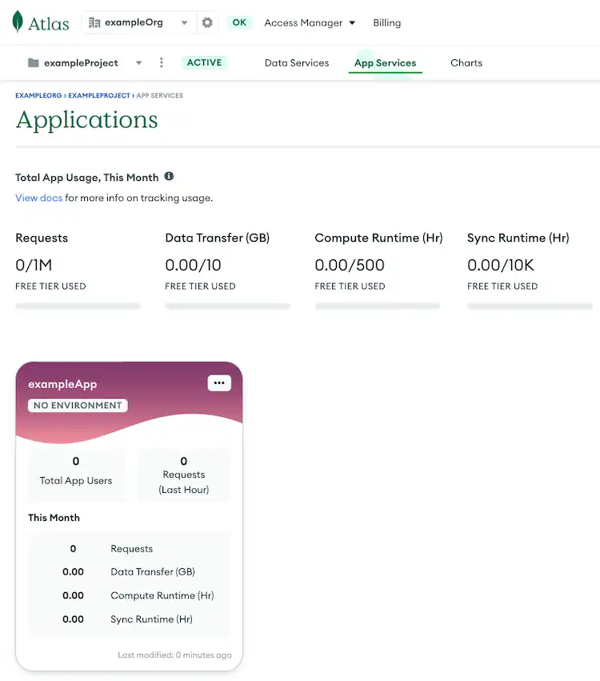Click the OK alerts status badge
This screenshot has width=600, height=681.
[x=239, y=23]
